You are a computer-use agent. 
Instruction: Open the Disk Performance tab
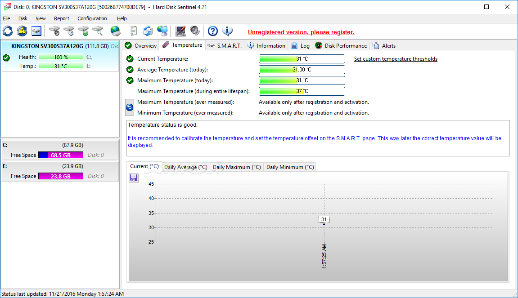(341, 45)
